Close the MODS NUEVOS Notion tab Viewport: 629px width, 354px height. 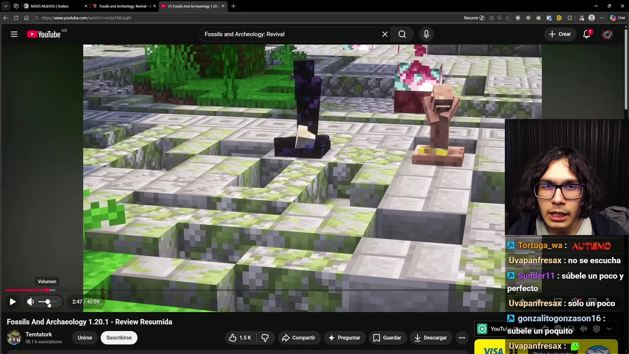(86, 6)
